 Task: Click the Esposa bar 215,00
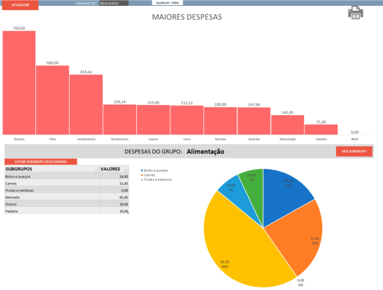[x=153, y=120]
